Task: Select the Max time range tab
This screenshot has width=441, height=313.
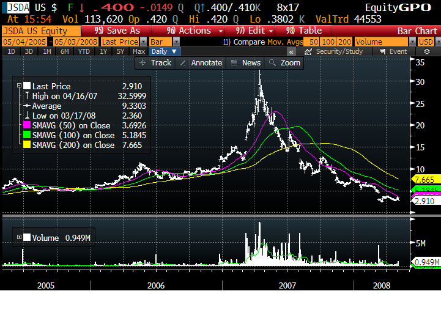Action: pyautogui.click(x=139, y=52)
